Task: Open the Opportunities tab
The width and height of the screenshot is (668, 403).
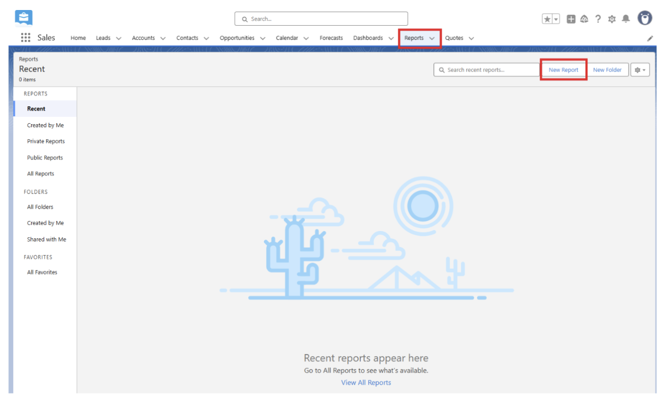Action: click(x=237, y=38)
